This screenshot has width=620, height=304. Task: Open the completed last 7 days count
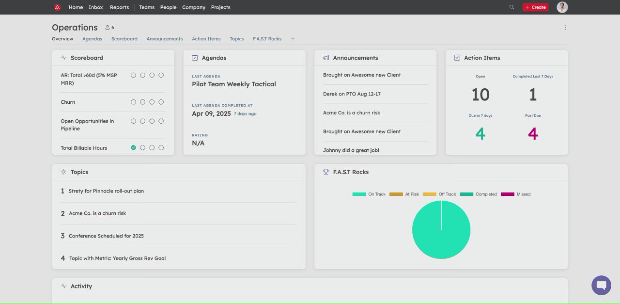pyautogui.click(x=533, y=95)
